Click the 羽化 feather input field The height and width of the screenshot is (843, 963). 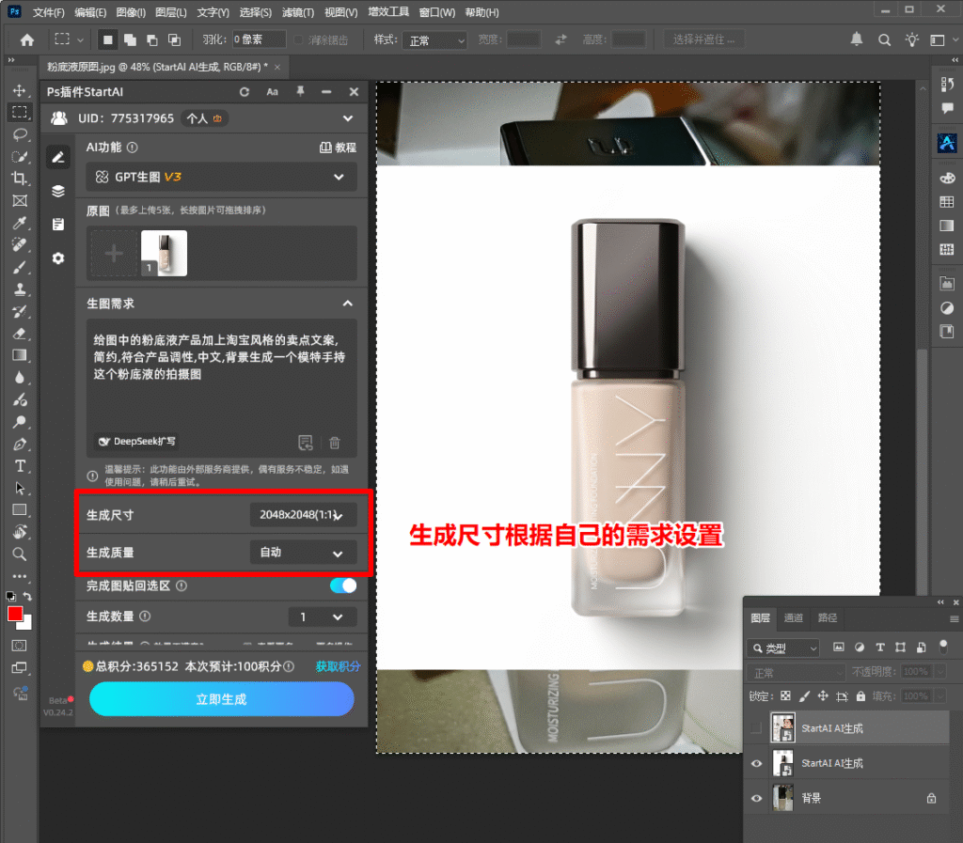259,39
